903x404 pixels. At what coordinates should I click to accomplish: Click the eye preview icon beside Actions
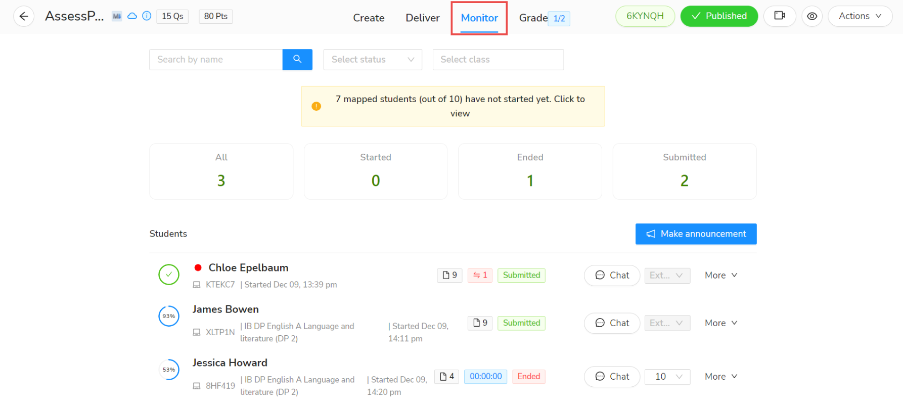pyautogui.click(x=812, y=16)
